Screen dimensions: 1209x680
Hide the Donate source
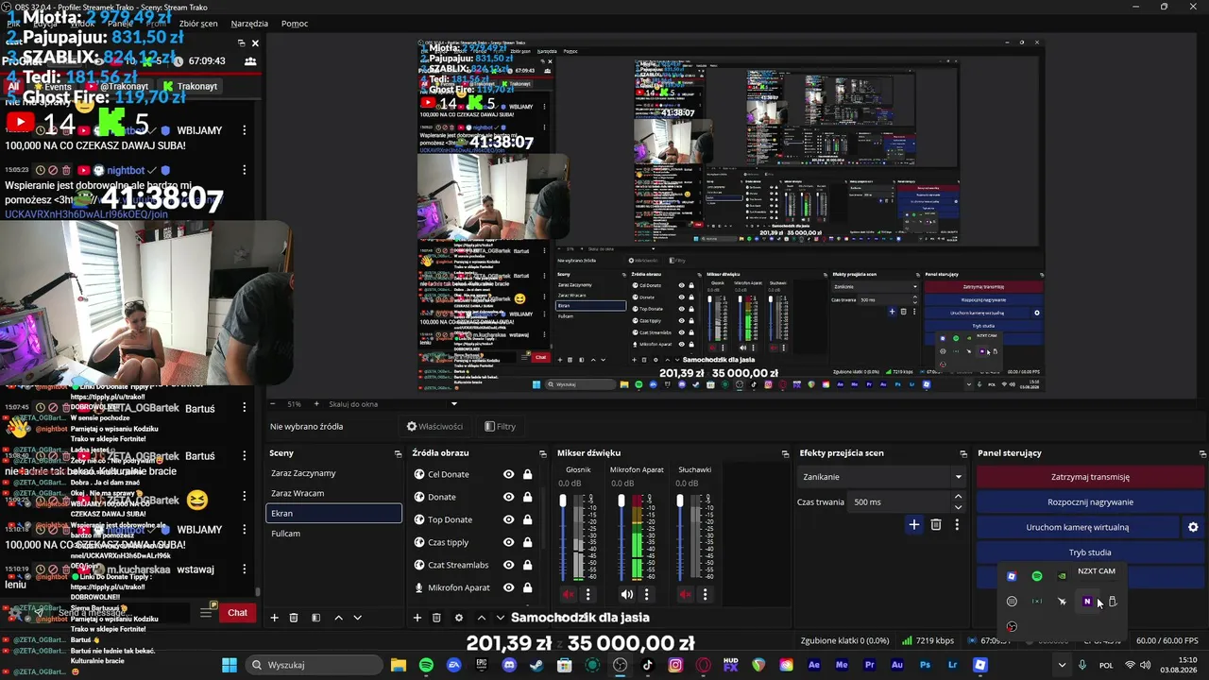click(508, 497)
